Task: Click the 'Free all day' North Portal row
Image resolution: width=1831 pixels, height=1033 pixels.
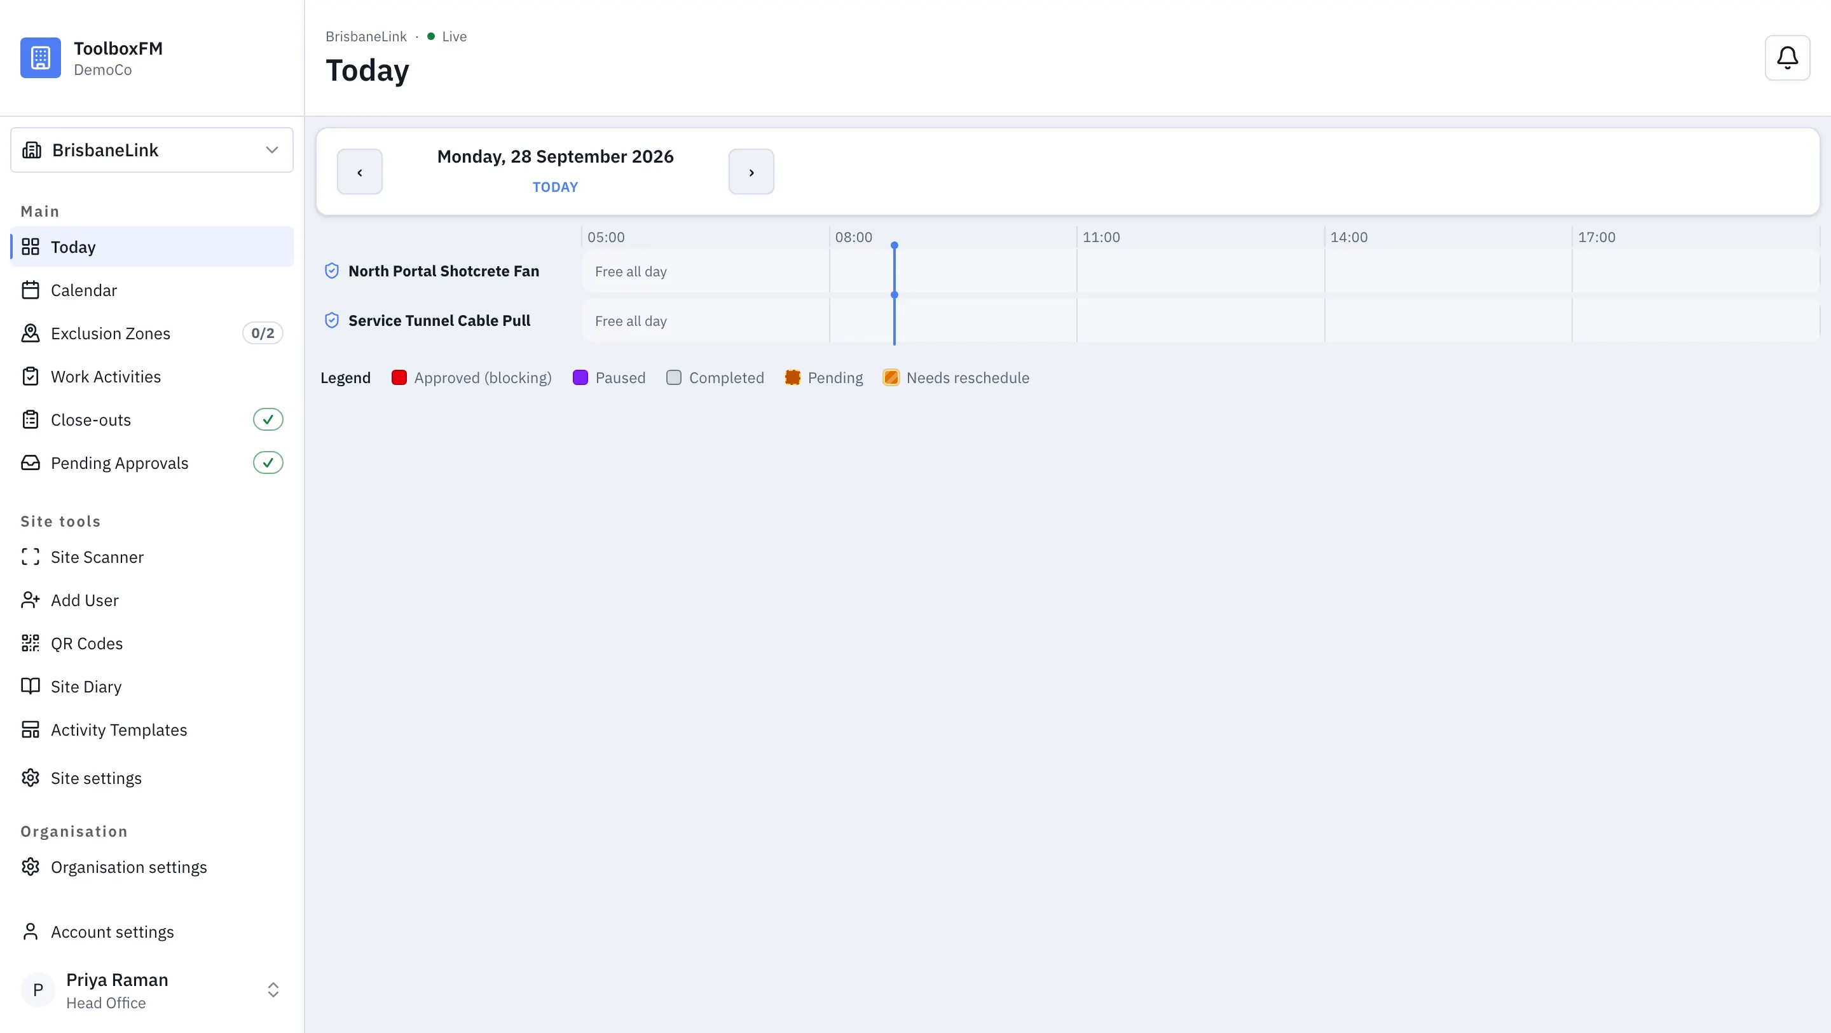Action: pos(1200,271)
